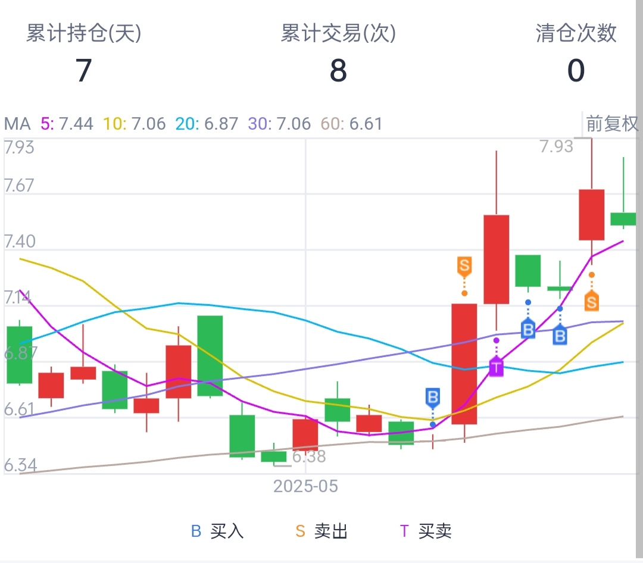Image resolution: width=643 pixels, height=563 pixels.
Task: Click the 7.93 high price label
Action: point(556,146)
